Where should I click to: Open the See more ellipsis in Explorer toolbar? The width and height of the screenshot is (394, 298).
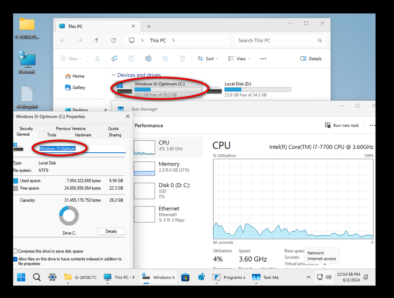tap(263, 58)
